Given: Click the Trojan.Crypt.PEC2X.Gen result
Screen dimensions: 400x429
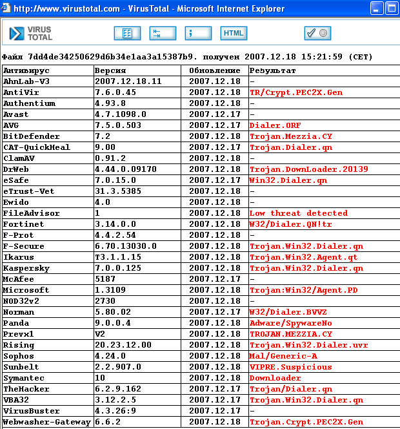Looking at the screenshot, I should tap(306, 422).
